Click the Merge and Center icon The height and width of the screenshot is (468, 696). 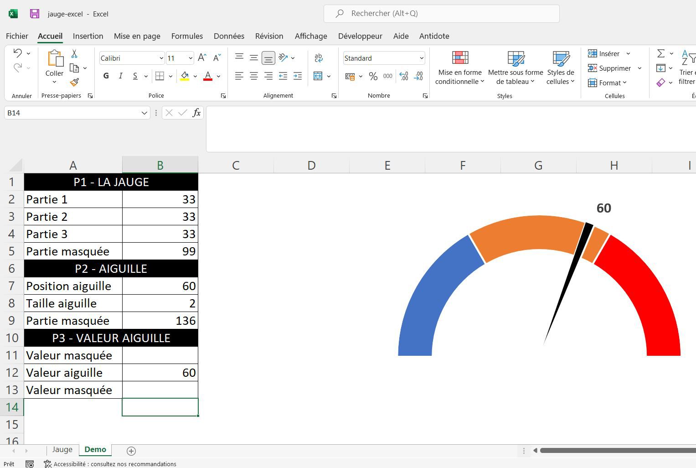[318, 76]
